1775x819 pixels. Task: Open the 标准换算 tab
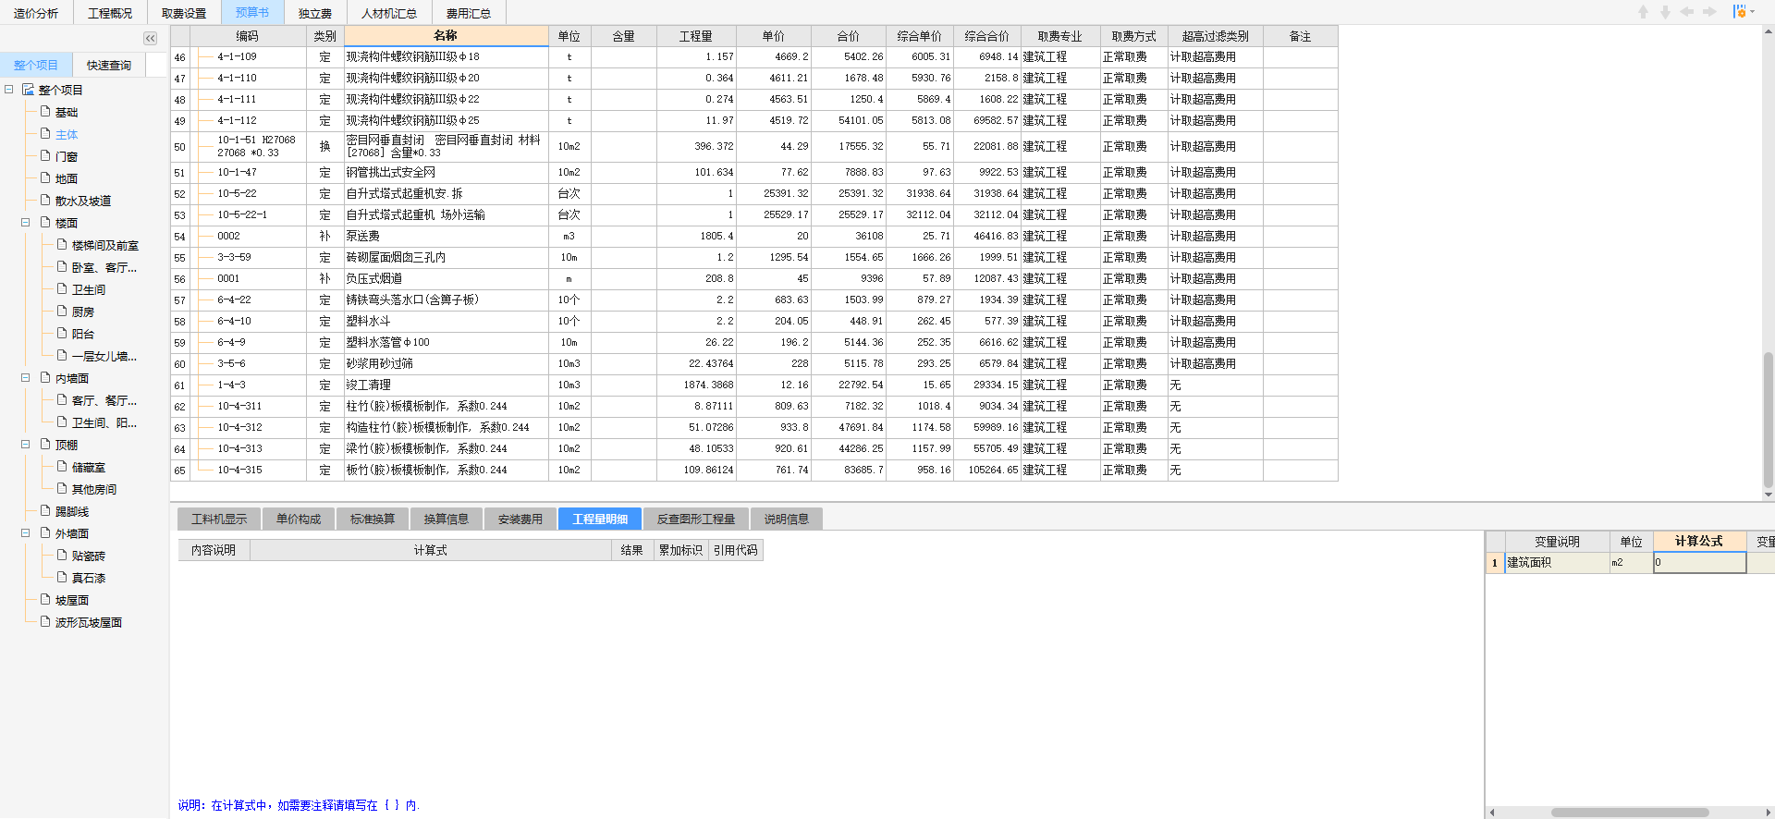[373, 520]
